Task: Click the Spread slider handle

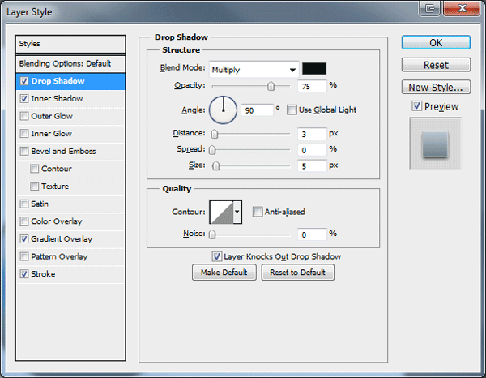Action: [212, 150]
